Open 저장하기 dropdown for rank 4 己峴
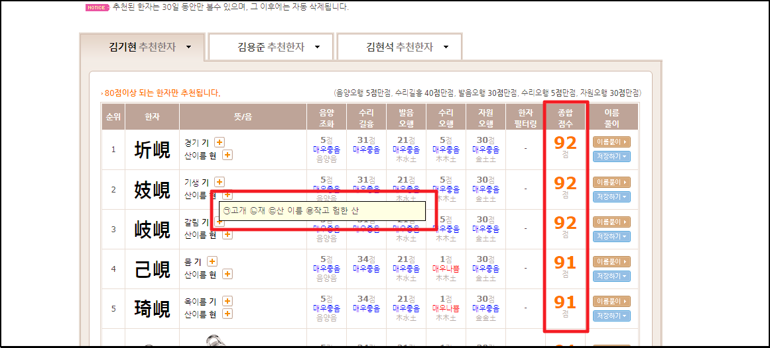The height and width of the screenshot is (348, 770). (611, 276)
